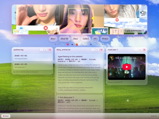Click the taskbar clock showing 11:26 AM
Screen dimensions: 159x119
(x=154, y=116)
